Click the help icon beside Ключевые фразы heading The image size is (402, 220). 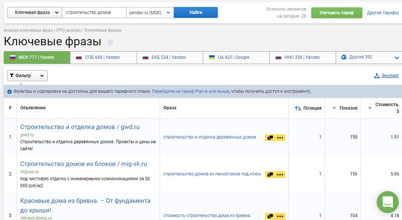click(x=111, y=42)
